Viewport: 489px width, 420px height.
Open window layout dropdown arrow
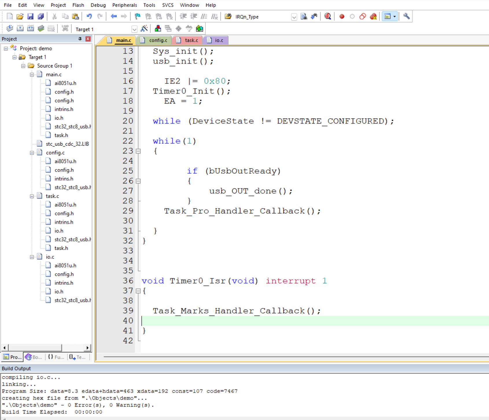(395, 16)
